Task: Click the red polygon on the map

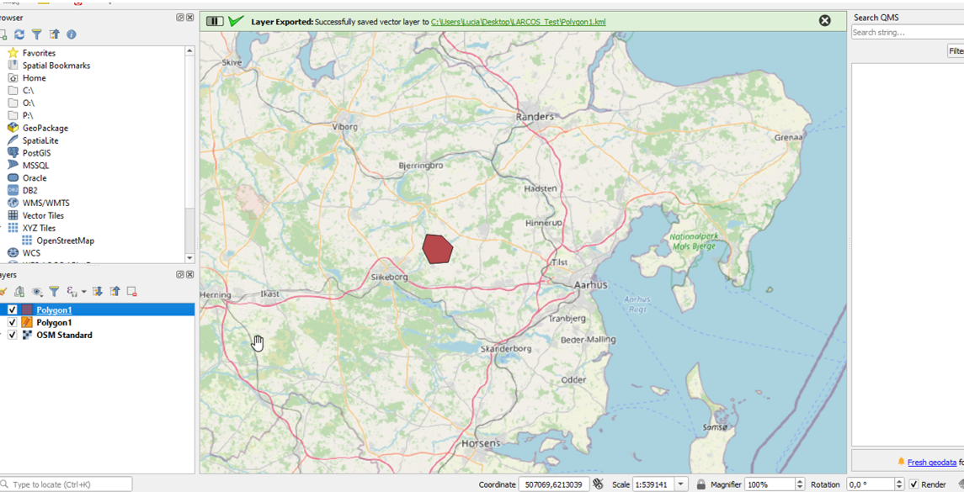Action: pyautogui.click(x=437, y=249)
